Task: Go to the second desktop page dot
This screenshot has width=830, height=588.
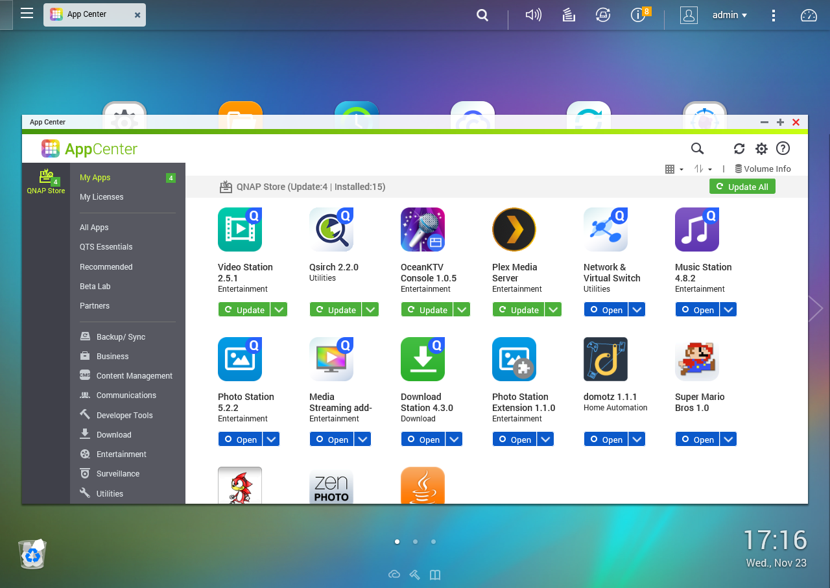Action: (x=415, y=541)
